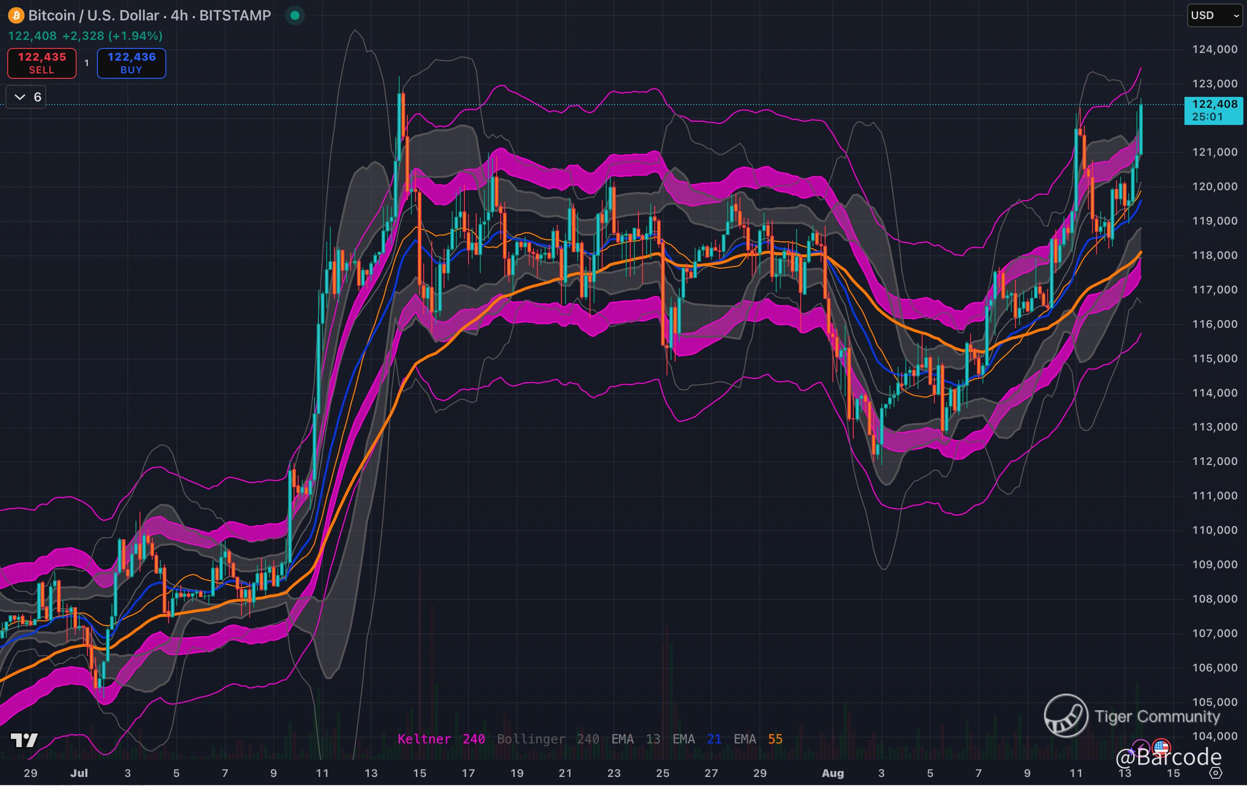Click the US flag economic event marker
Screen dimensions: 1247x786
(x=1161, y=747)
